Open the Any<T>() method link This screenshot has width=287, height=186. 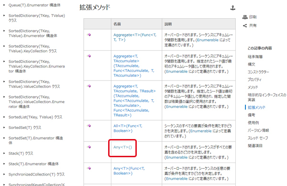(122, 147)
